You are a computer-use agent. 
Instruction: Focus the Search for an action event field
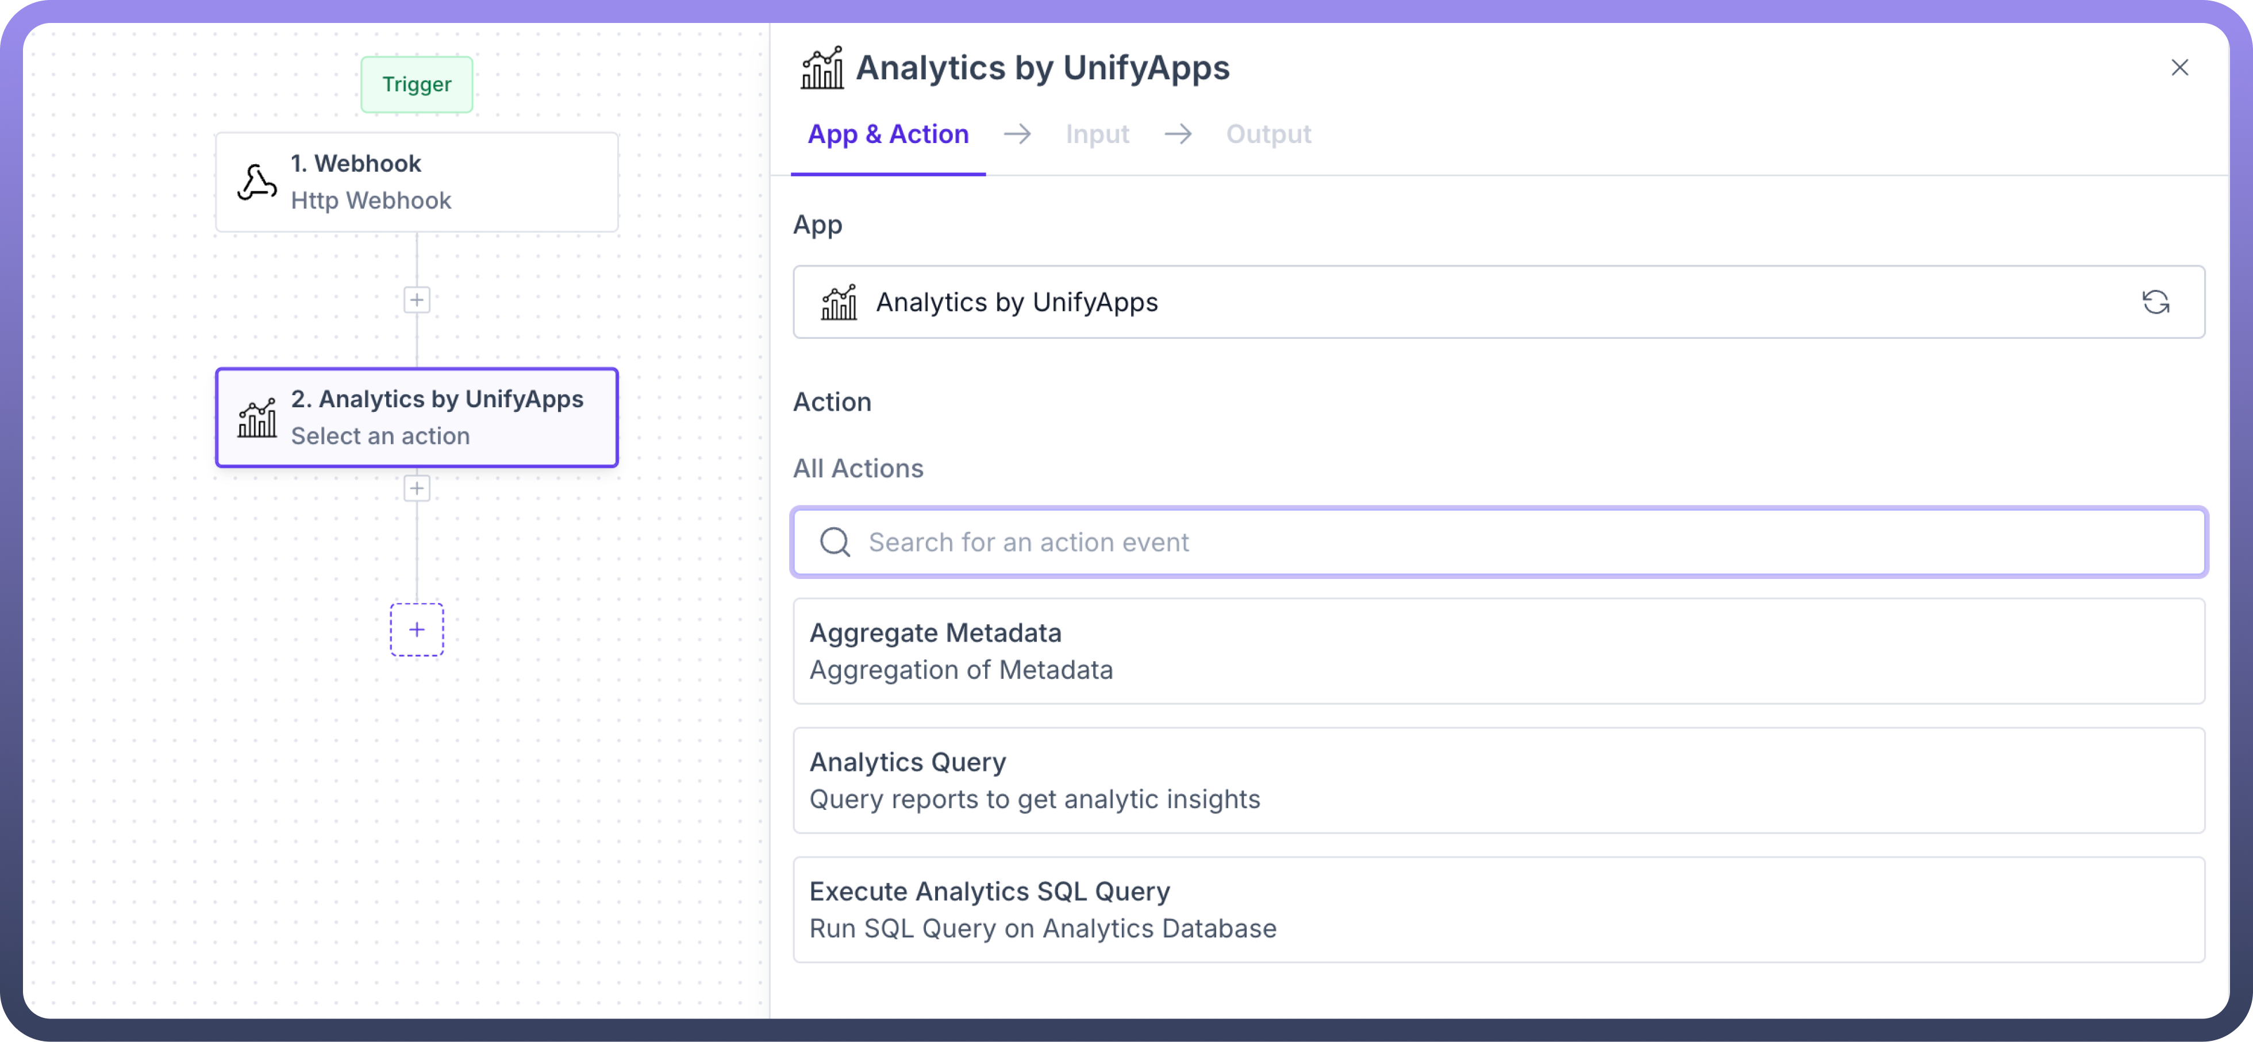pos(1522,542)
